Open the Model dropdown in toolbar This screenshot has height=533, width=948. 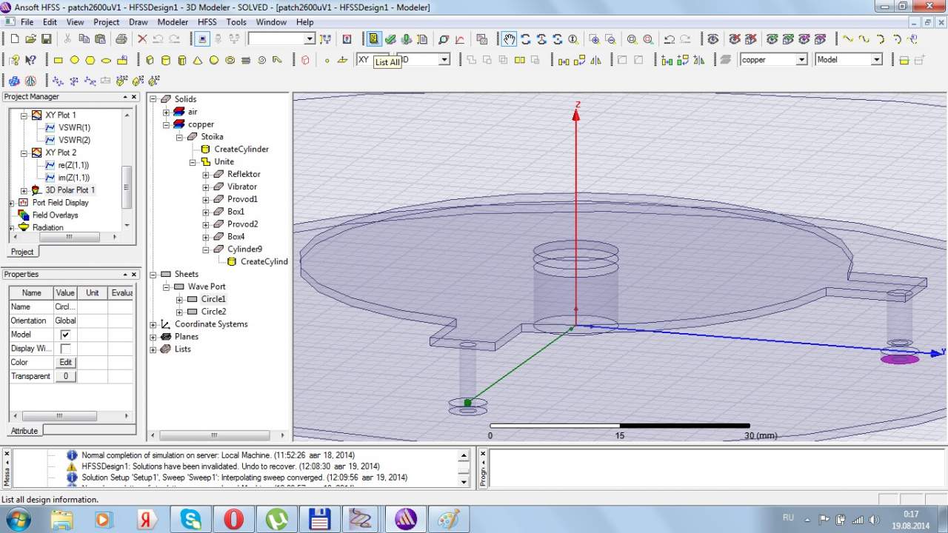(x=876, y=60)
